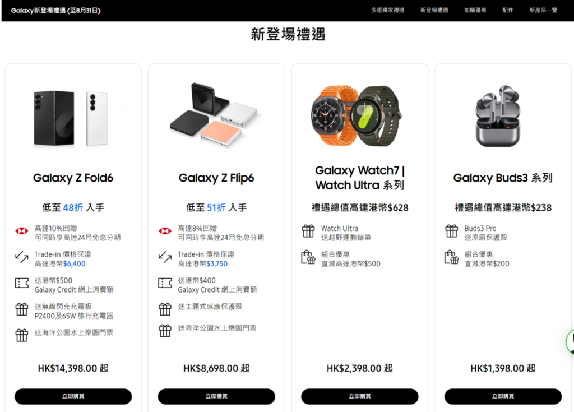The height and width of the screenshot is (412, 574).
Task: Click 立即購買 for Galaxy Buds3 series
Action: click(x=503, y=396)
